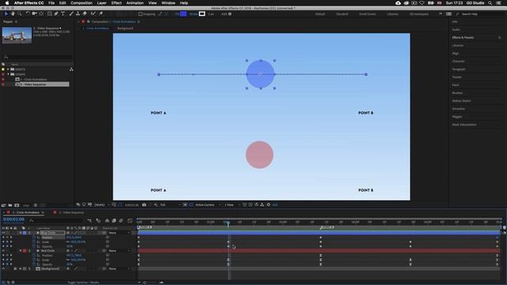Open the Motion Sketch panel
The height and width of the screenshot is (285, 507).
[461, 101]
